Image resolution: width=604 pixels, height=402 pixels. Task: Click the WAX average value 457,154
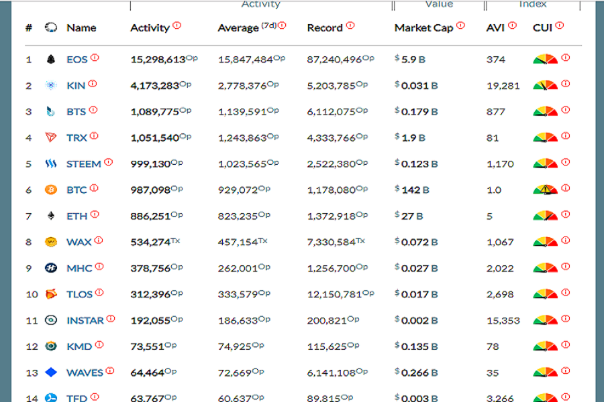238,243
